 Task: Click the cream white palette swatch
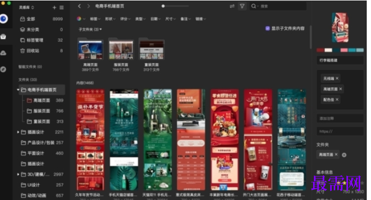coord(328,50)
